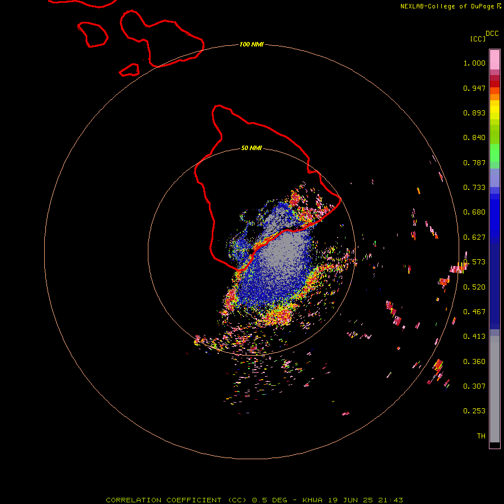The width and height of the screenshot is (504, 504).
Task: Click the TH threshold label
Action: tap(481, 436)
